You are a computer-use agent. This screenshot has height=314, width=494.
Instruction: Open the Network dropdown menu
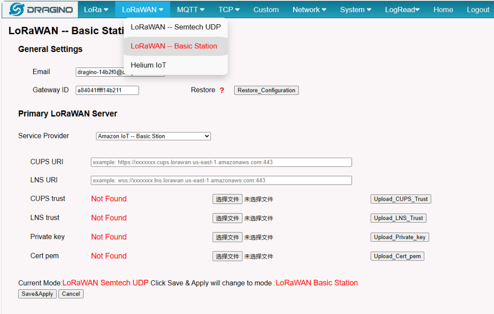(310, 10)
